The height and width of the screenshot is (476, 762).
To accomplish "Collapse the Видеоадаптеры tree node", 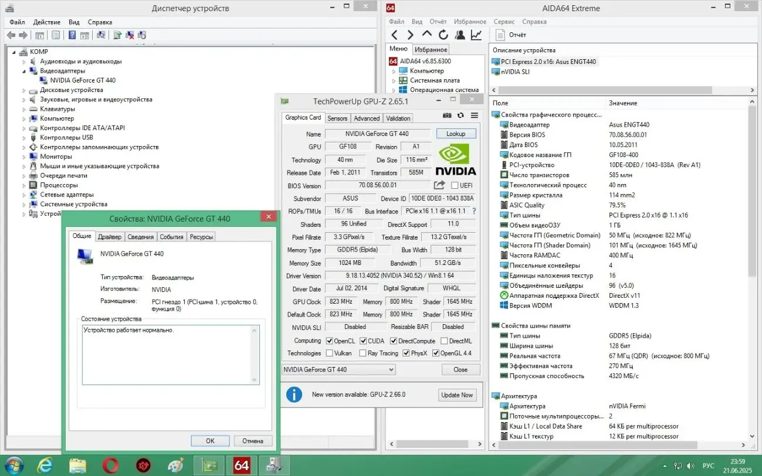I will tap(25, 71).
